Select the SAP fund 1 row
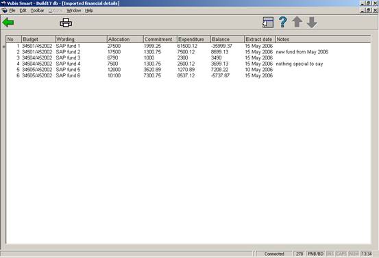The height and width of the screenshot is (258, 379). coord(188,46)
